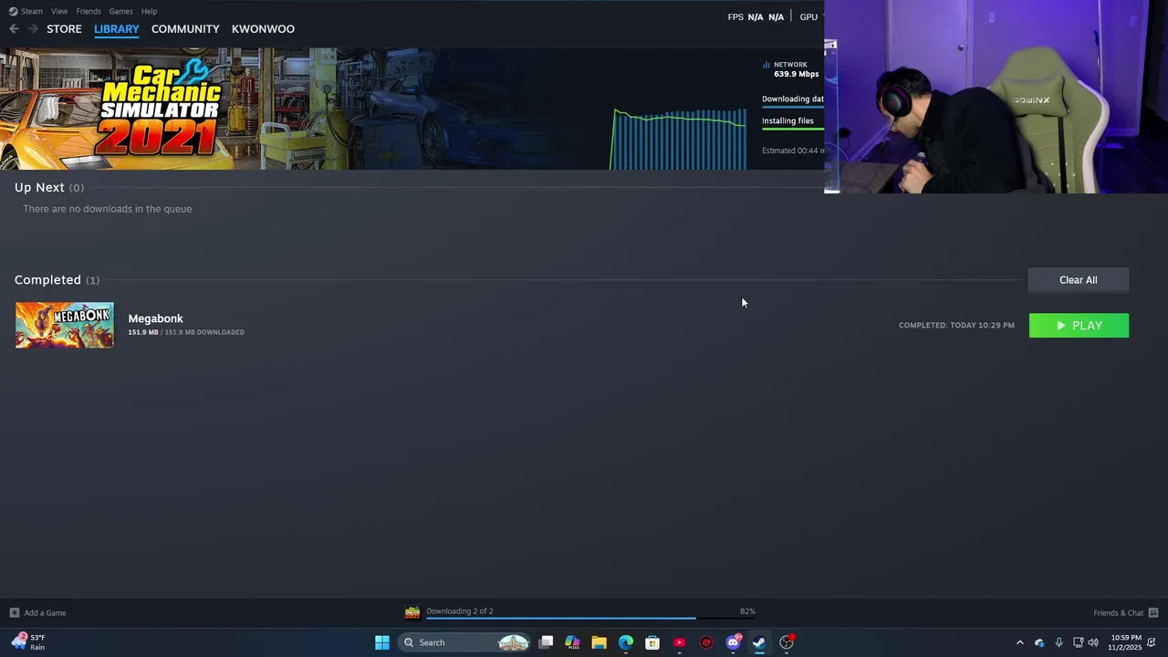Open the Help menu
Image resolution: width=1168 pixels, height=657 pixels.
149,11
